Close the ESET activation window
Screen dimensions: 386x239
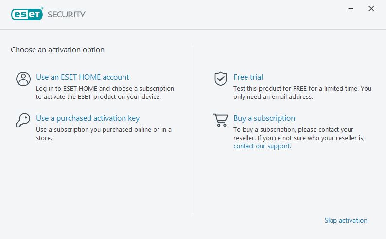(371, 9)
